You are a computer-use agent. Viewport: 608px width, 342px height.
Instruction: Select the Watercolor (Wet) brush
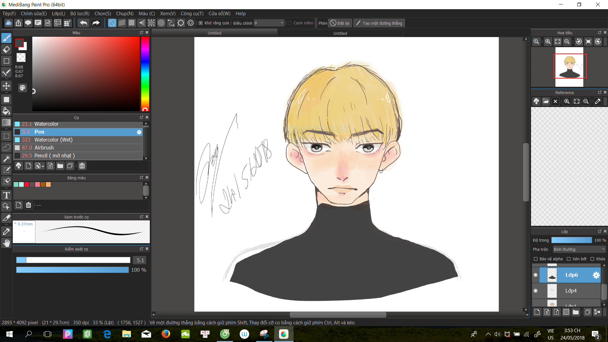(78, 140)
